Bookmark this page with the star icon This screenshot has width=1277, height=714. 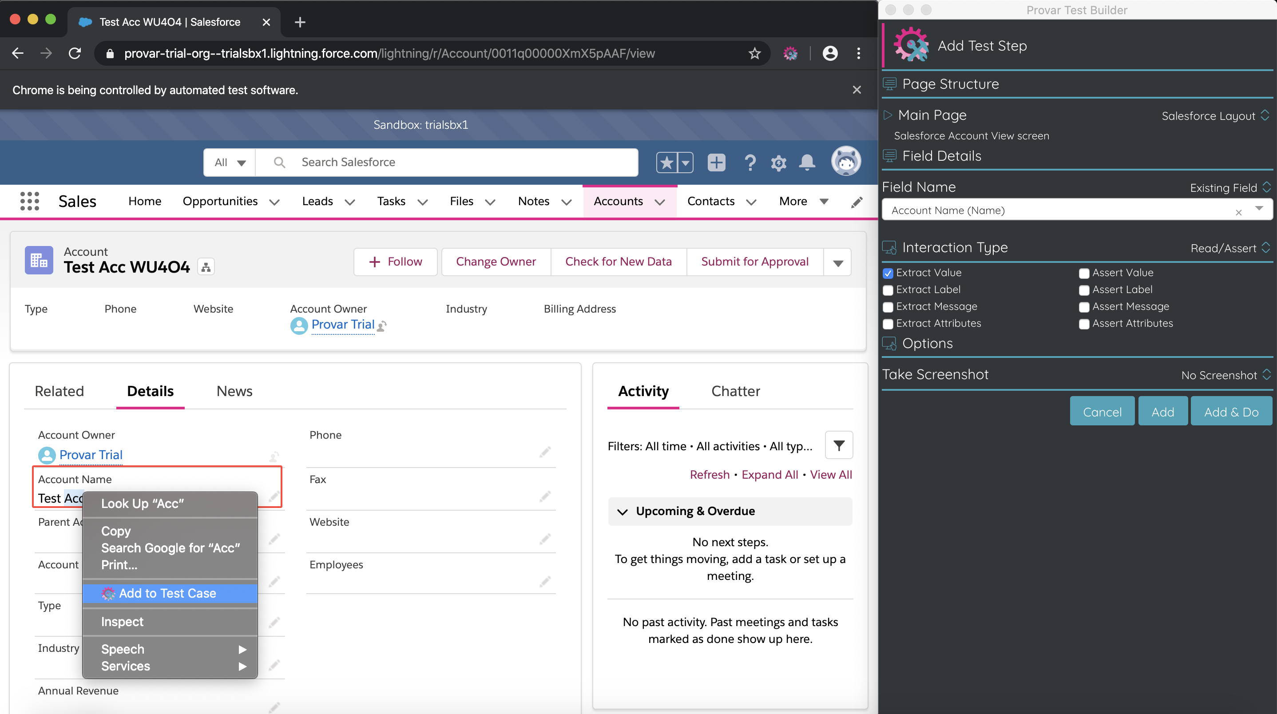[x=754, y=53]
